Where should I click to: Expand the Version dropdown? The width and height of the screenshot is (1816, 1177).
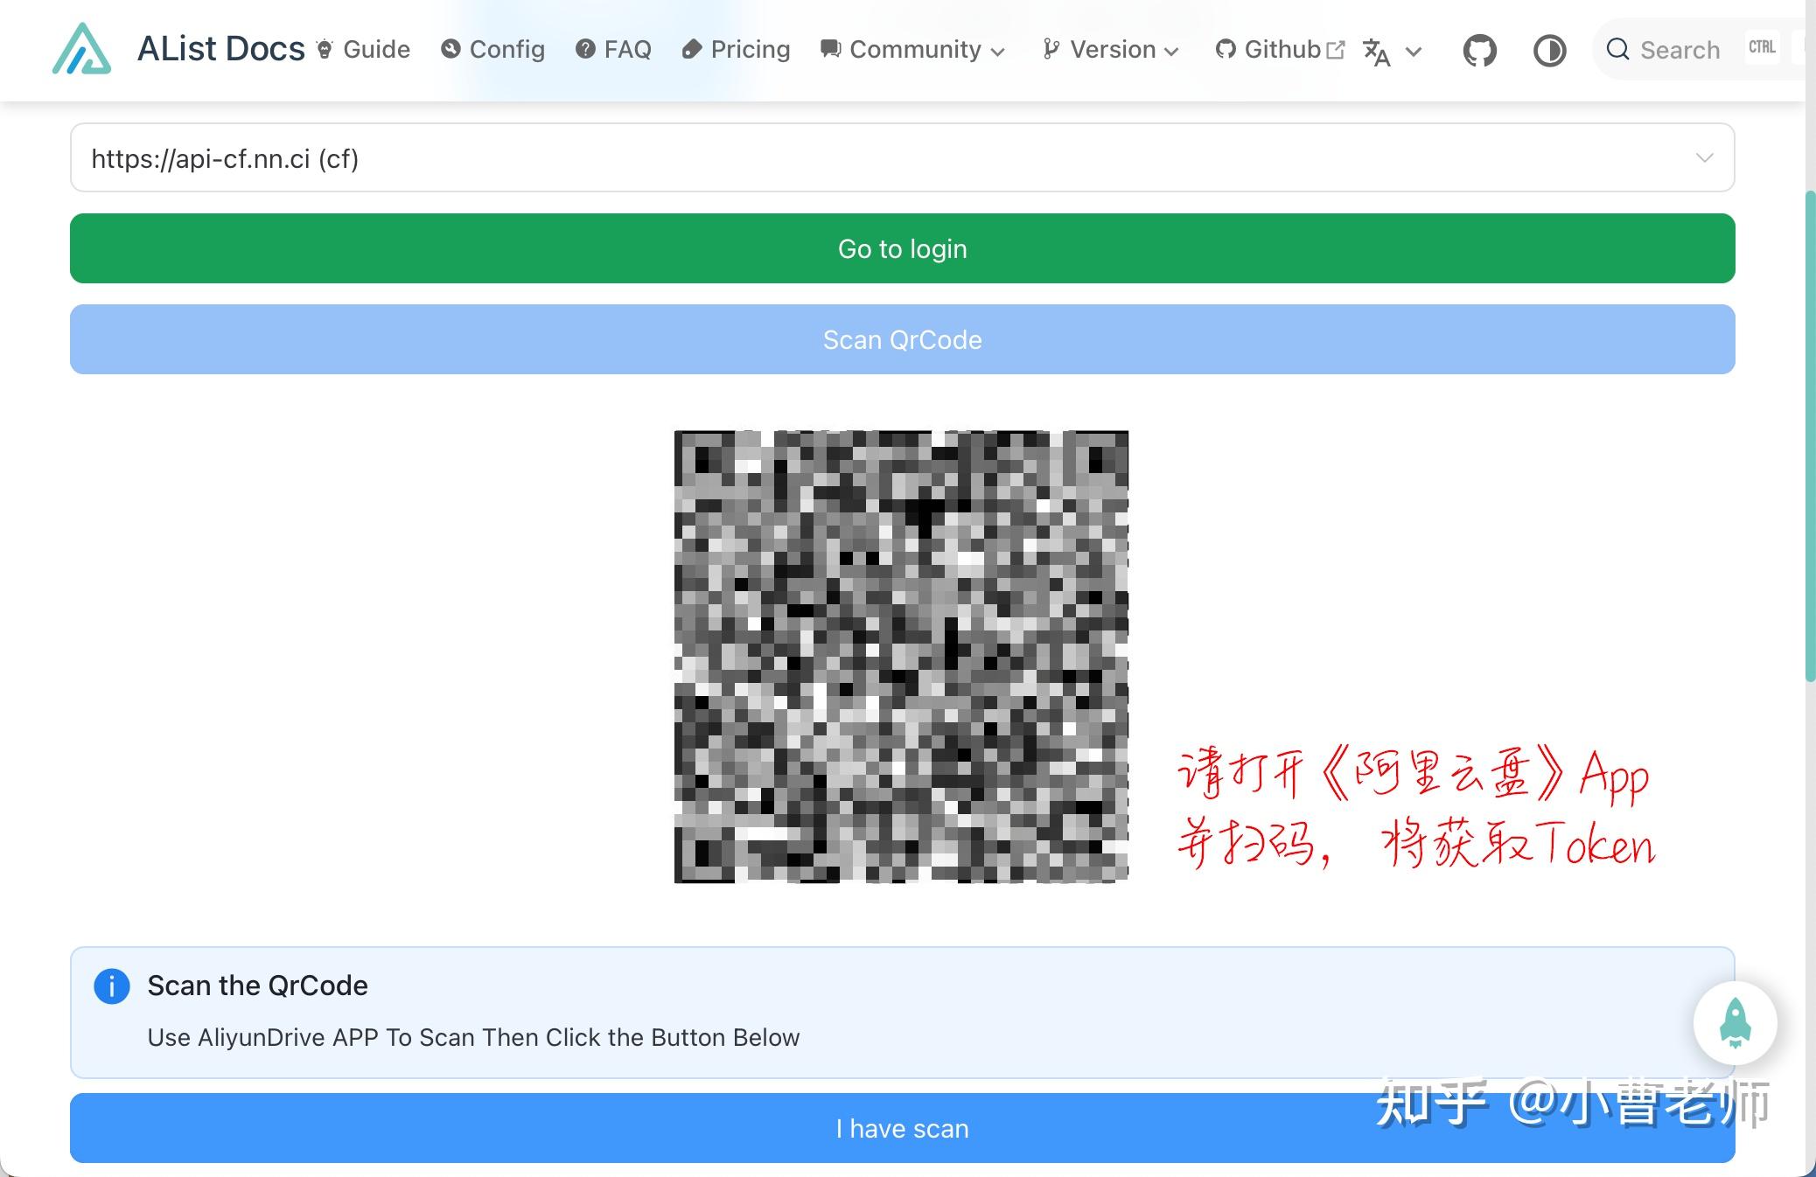tap(1111, 49)
